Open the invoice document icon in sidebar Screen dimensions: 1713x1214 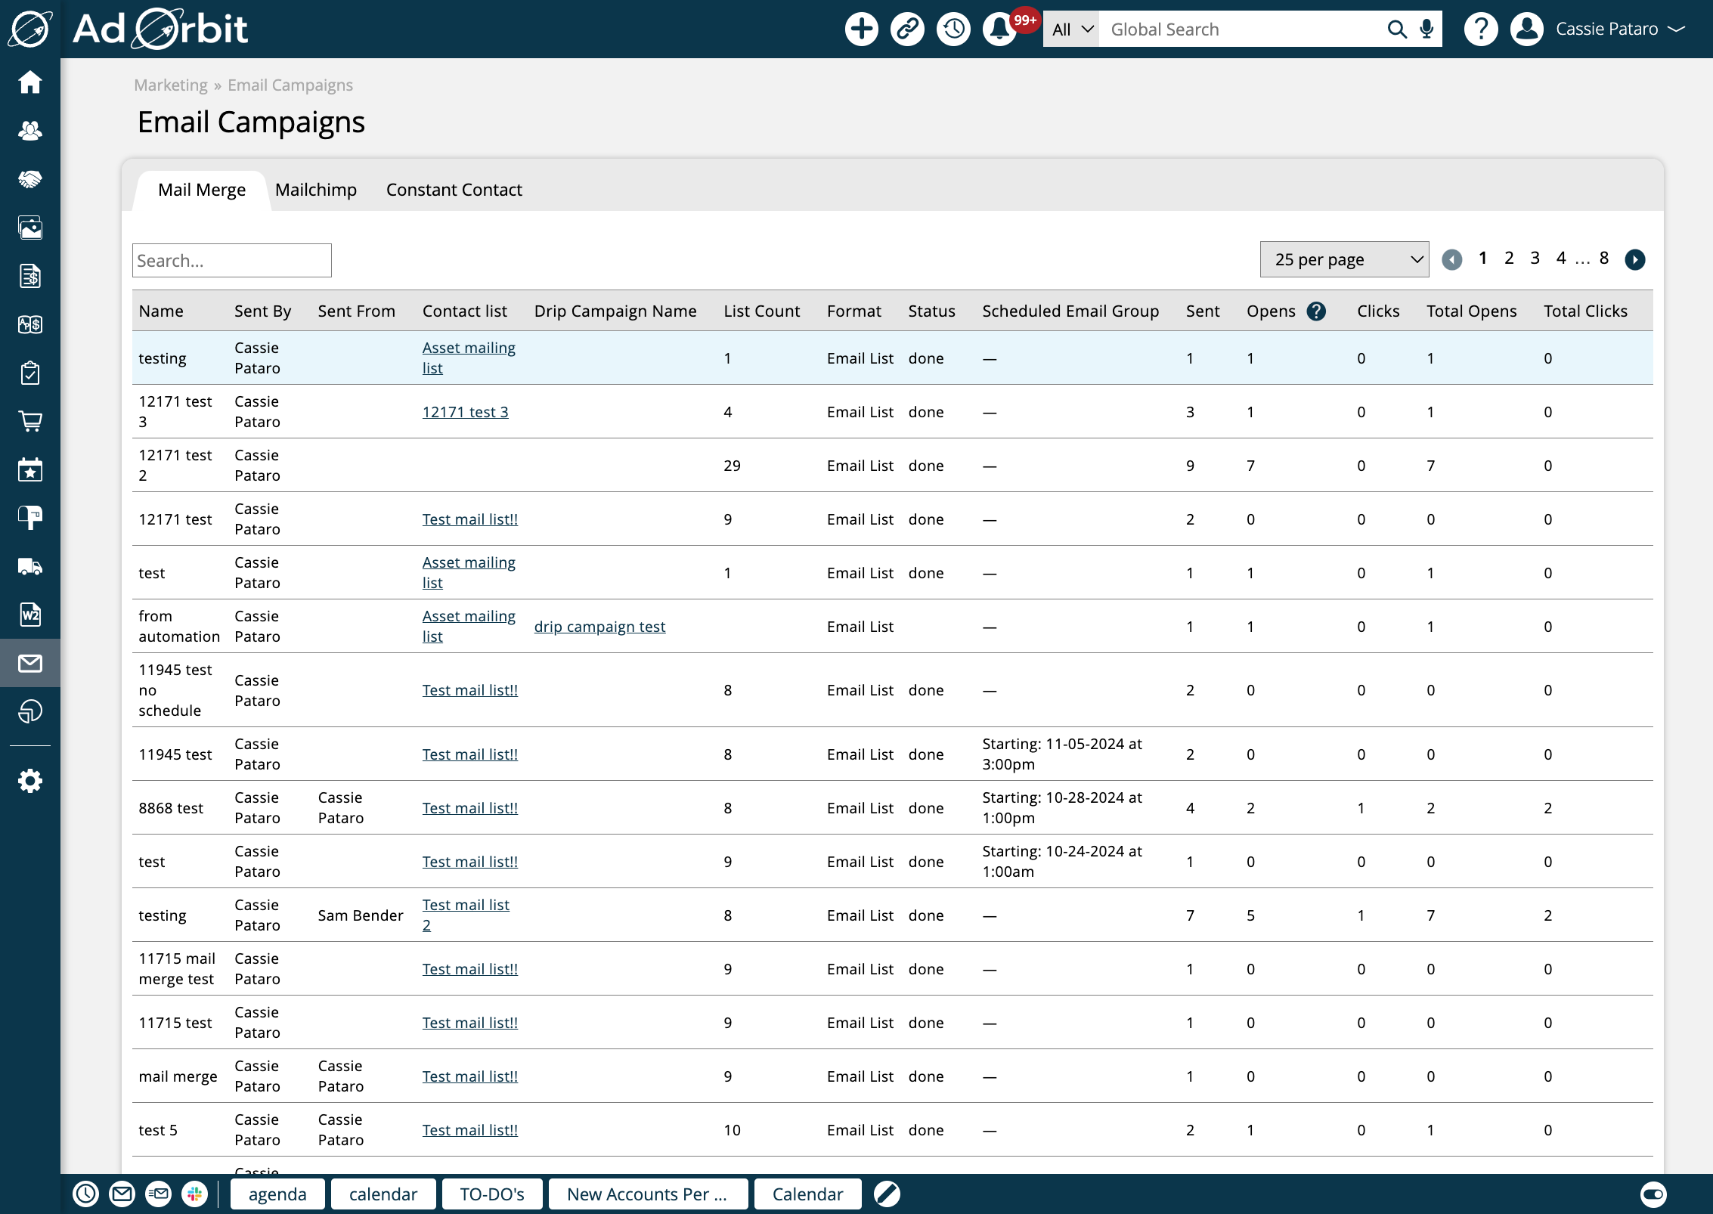pyautogui.click(x=30, y=276)
